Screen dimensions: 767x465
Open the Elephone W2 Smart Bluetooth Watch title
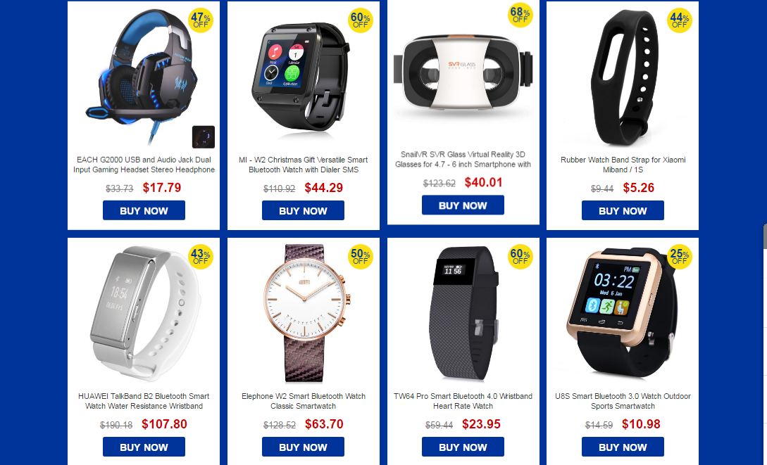tap(304, 401)
